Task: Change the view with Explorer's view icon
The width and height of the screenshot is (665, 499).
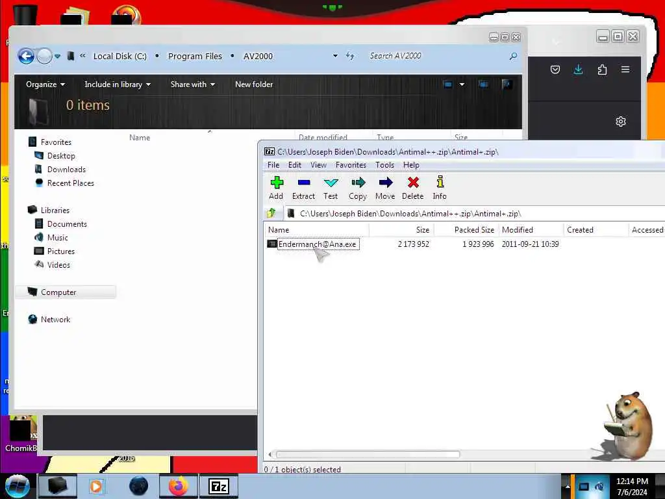Action: click(448, 84)
